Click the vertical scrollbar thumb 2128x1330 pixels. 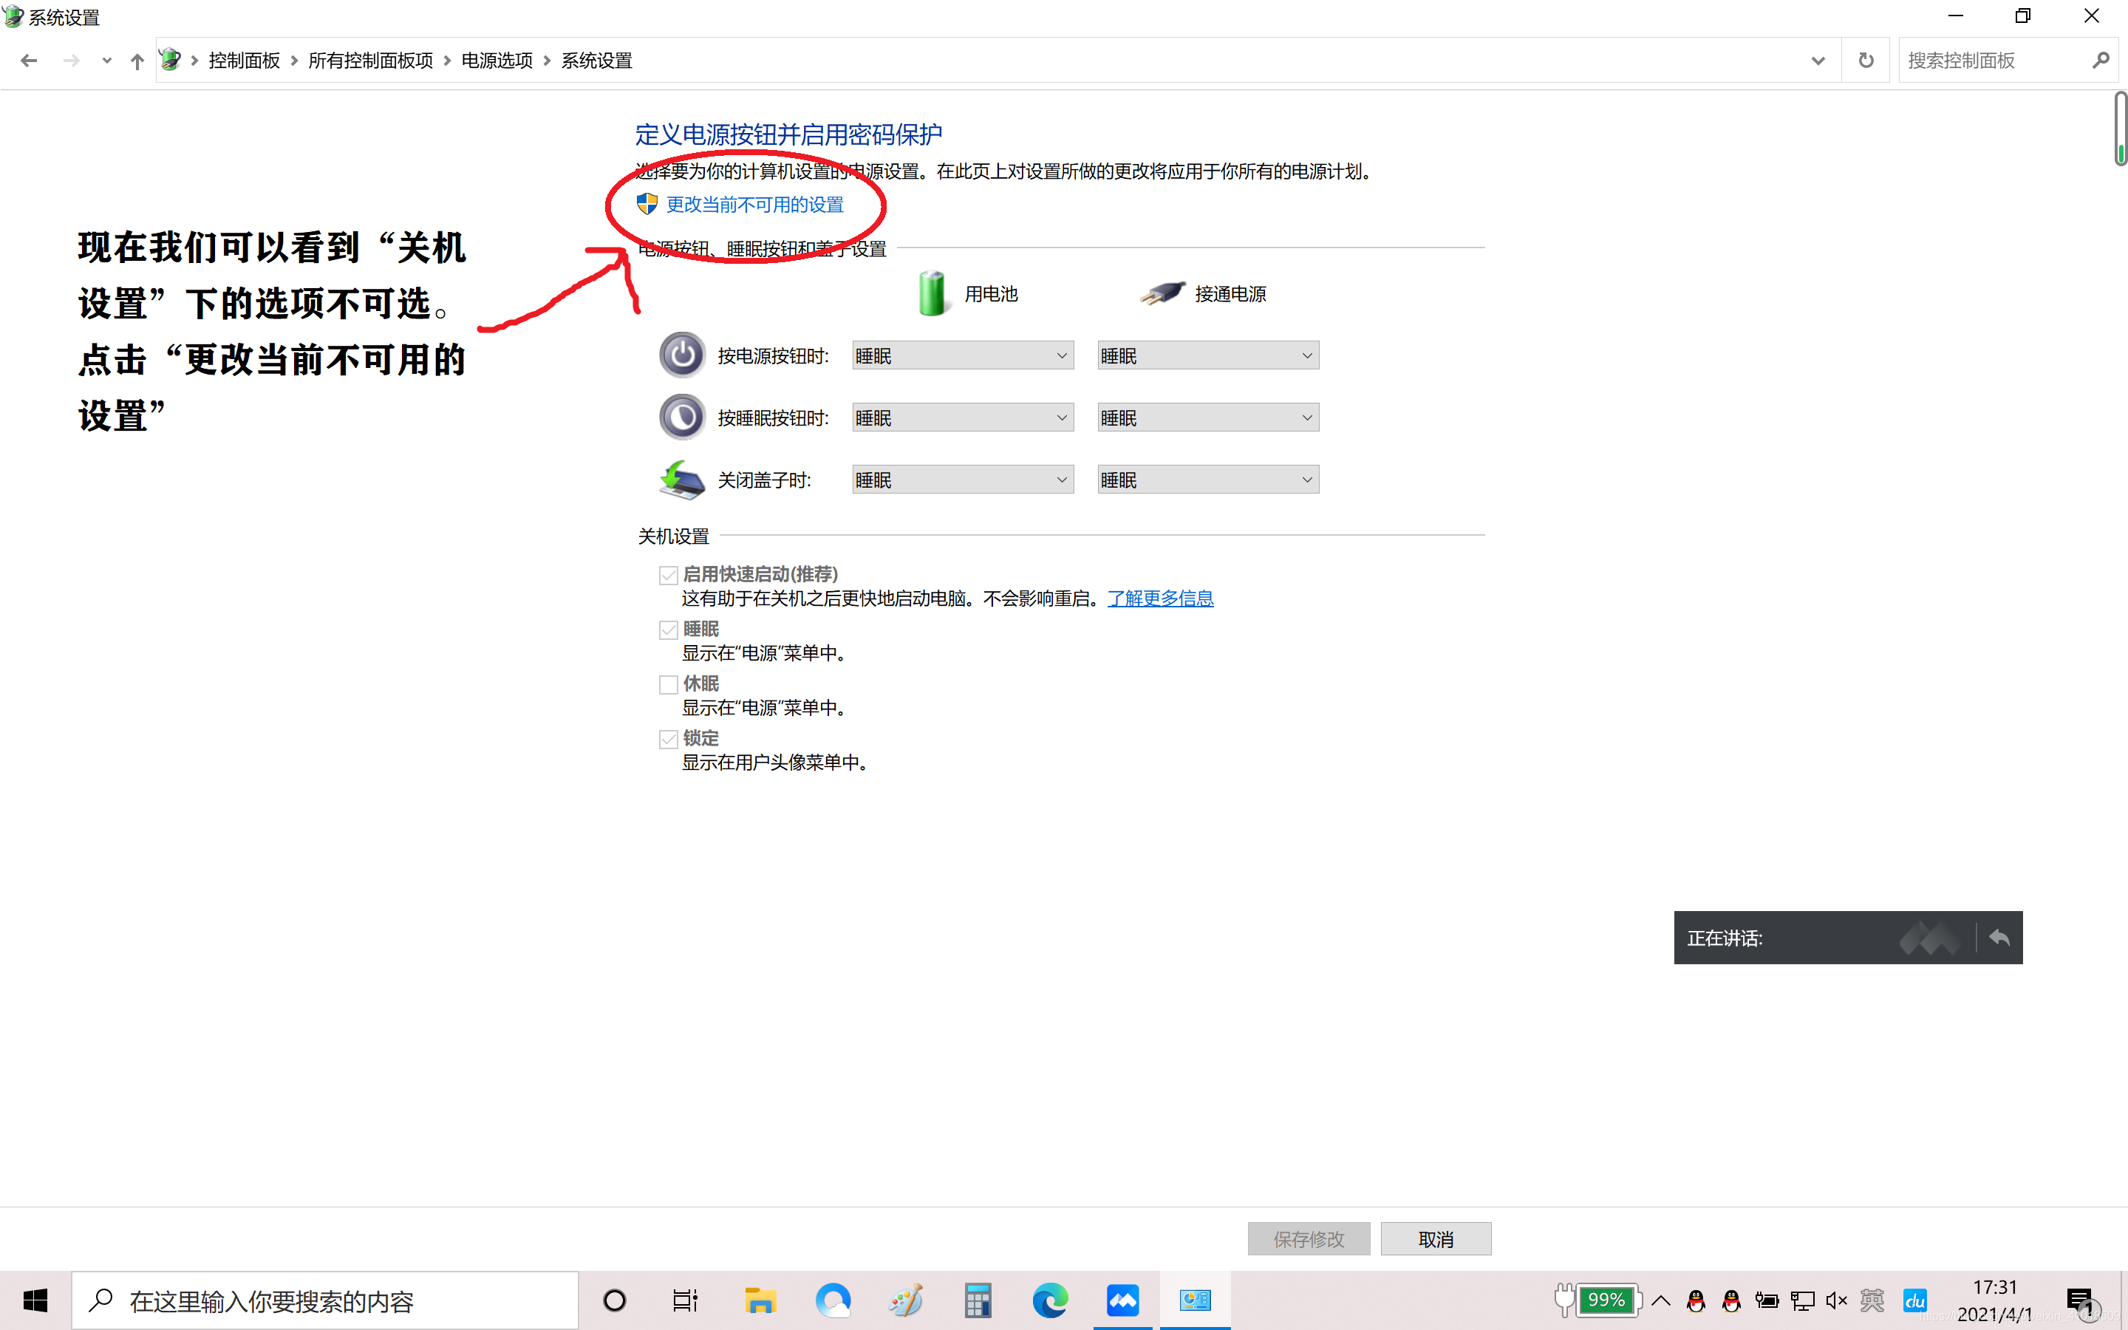point(2120,129)
